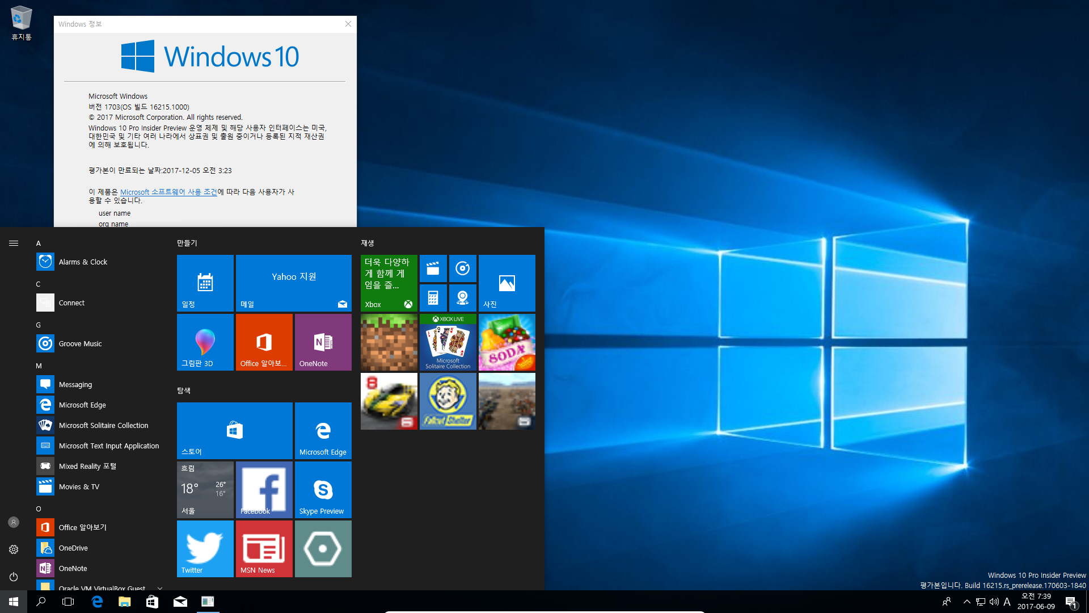Open taskbar search magnifier

click(x=41, y=602)
